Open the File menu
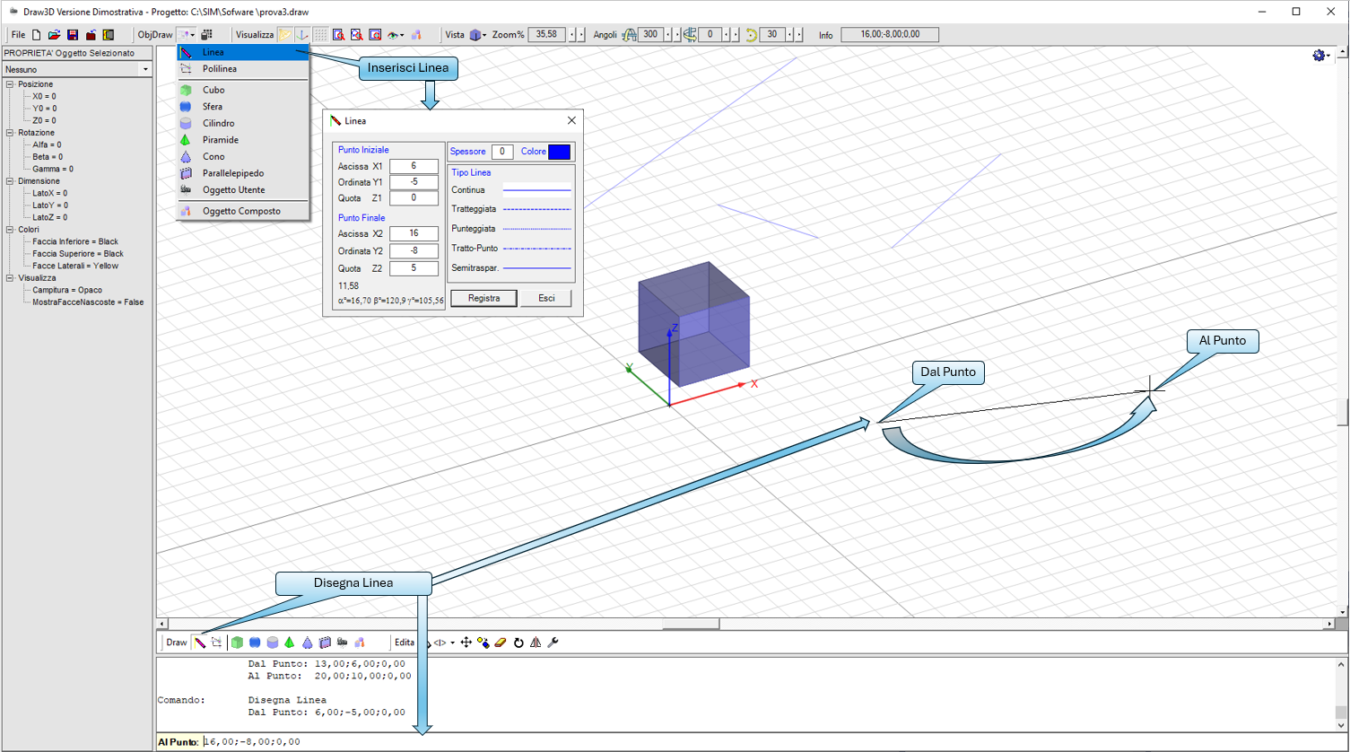 click(18, 35)
